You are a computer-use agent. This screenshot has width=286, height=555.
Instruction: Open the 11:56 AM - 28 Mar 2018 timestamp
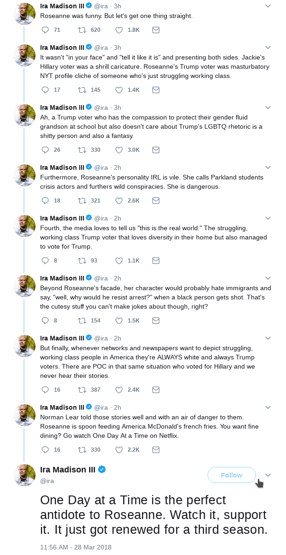point(76,547)
